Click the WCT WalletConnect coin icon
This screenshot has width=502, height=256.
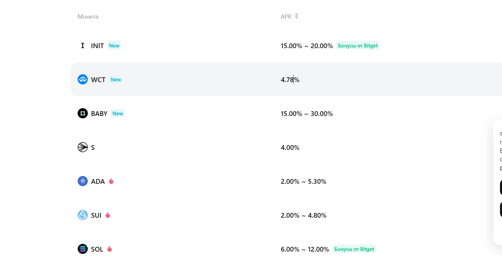click(x=82, y=79)
